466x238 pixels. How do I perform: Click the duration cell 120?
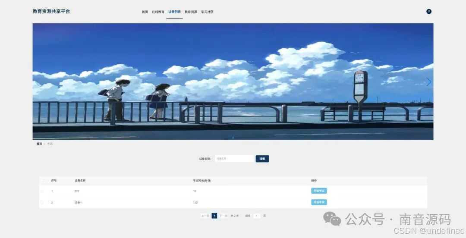[x=195, y=203]
